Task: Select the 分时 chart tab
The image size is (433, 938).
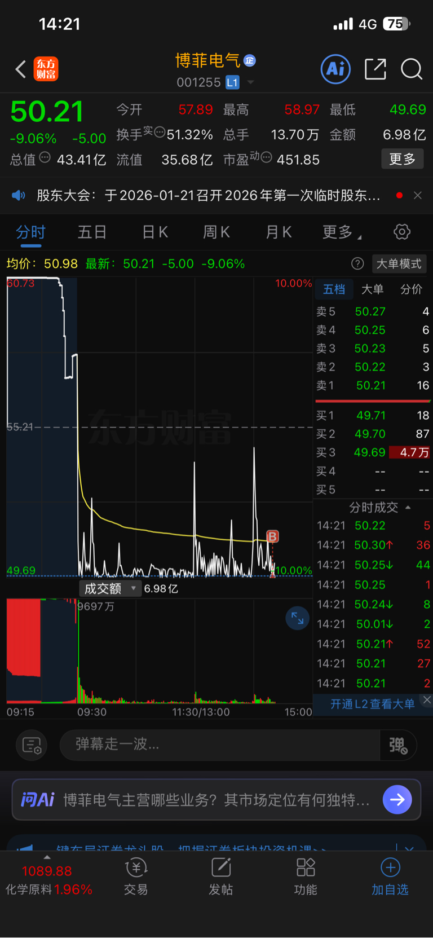Action: tap(30, 232)
